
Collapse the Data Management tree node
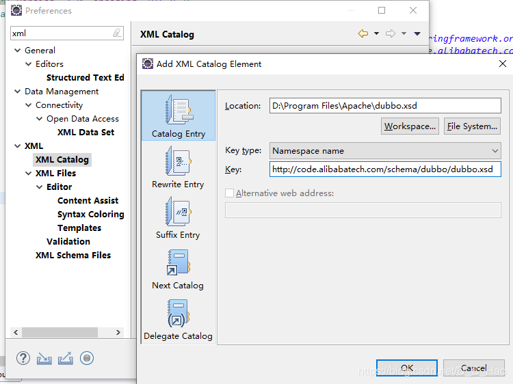17,92
